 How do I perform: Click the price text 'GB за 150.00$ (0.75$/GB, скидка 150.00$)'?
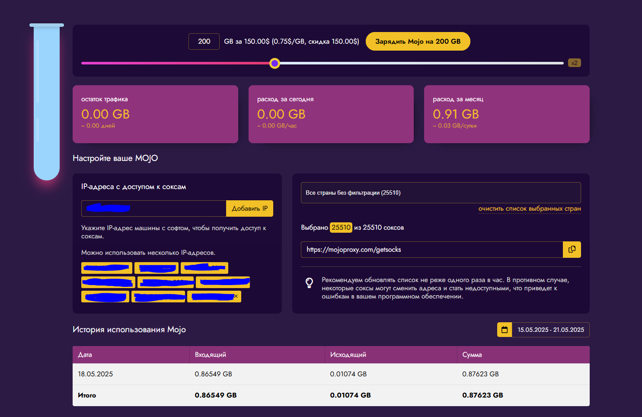pyautogui.click(x=292, y=42)
